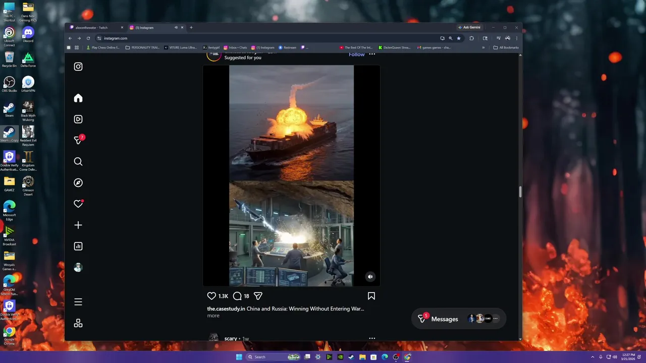The image size is (646, 363).
Task: Open the hamburger More menu in sidebar
Action: click(78, 302)
